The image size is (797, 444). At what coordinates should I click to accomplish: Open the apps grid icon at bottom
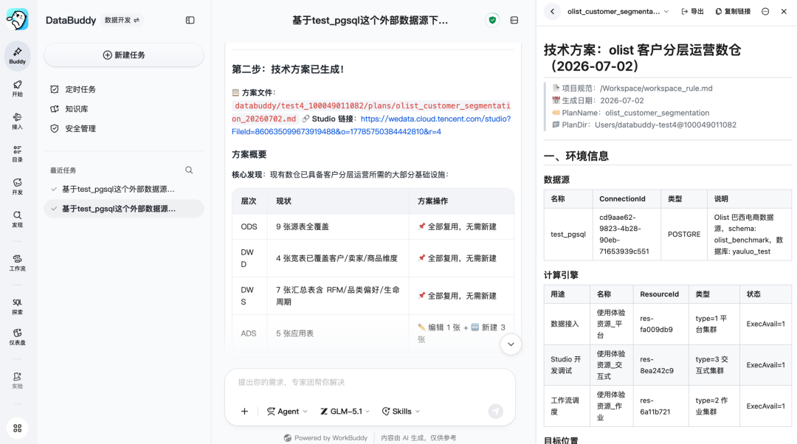pyautogui.click(x=17, y=429)
